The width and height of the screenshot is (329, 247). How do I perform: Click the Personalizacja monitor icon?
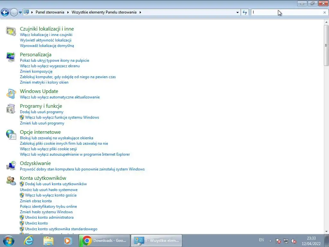tap(11, 57)
